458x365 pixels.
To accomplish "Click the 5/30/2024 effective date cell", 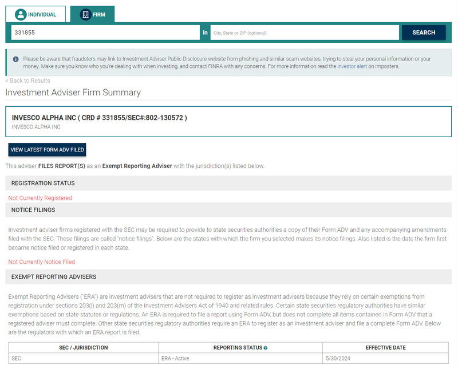I will coord(385,358).
